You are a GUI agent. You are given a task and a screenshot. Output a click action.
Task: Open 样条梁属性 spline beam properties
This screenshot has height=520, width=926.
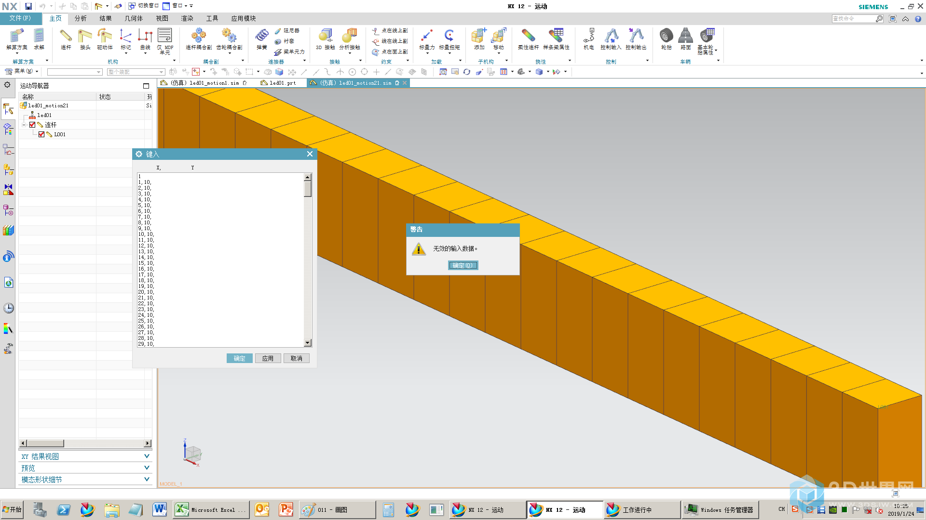[556, 39]
